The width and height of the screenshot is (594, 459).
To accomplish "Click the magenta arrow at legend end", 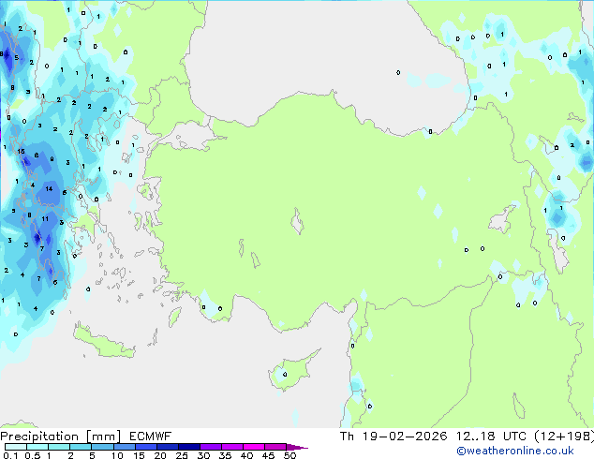I will (x=300, y=448).
